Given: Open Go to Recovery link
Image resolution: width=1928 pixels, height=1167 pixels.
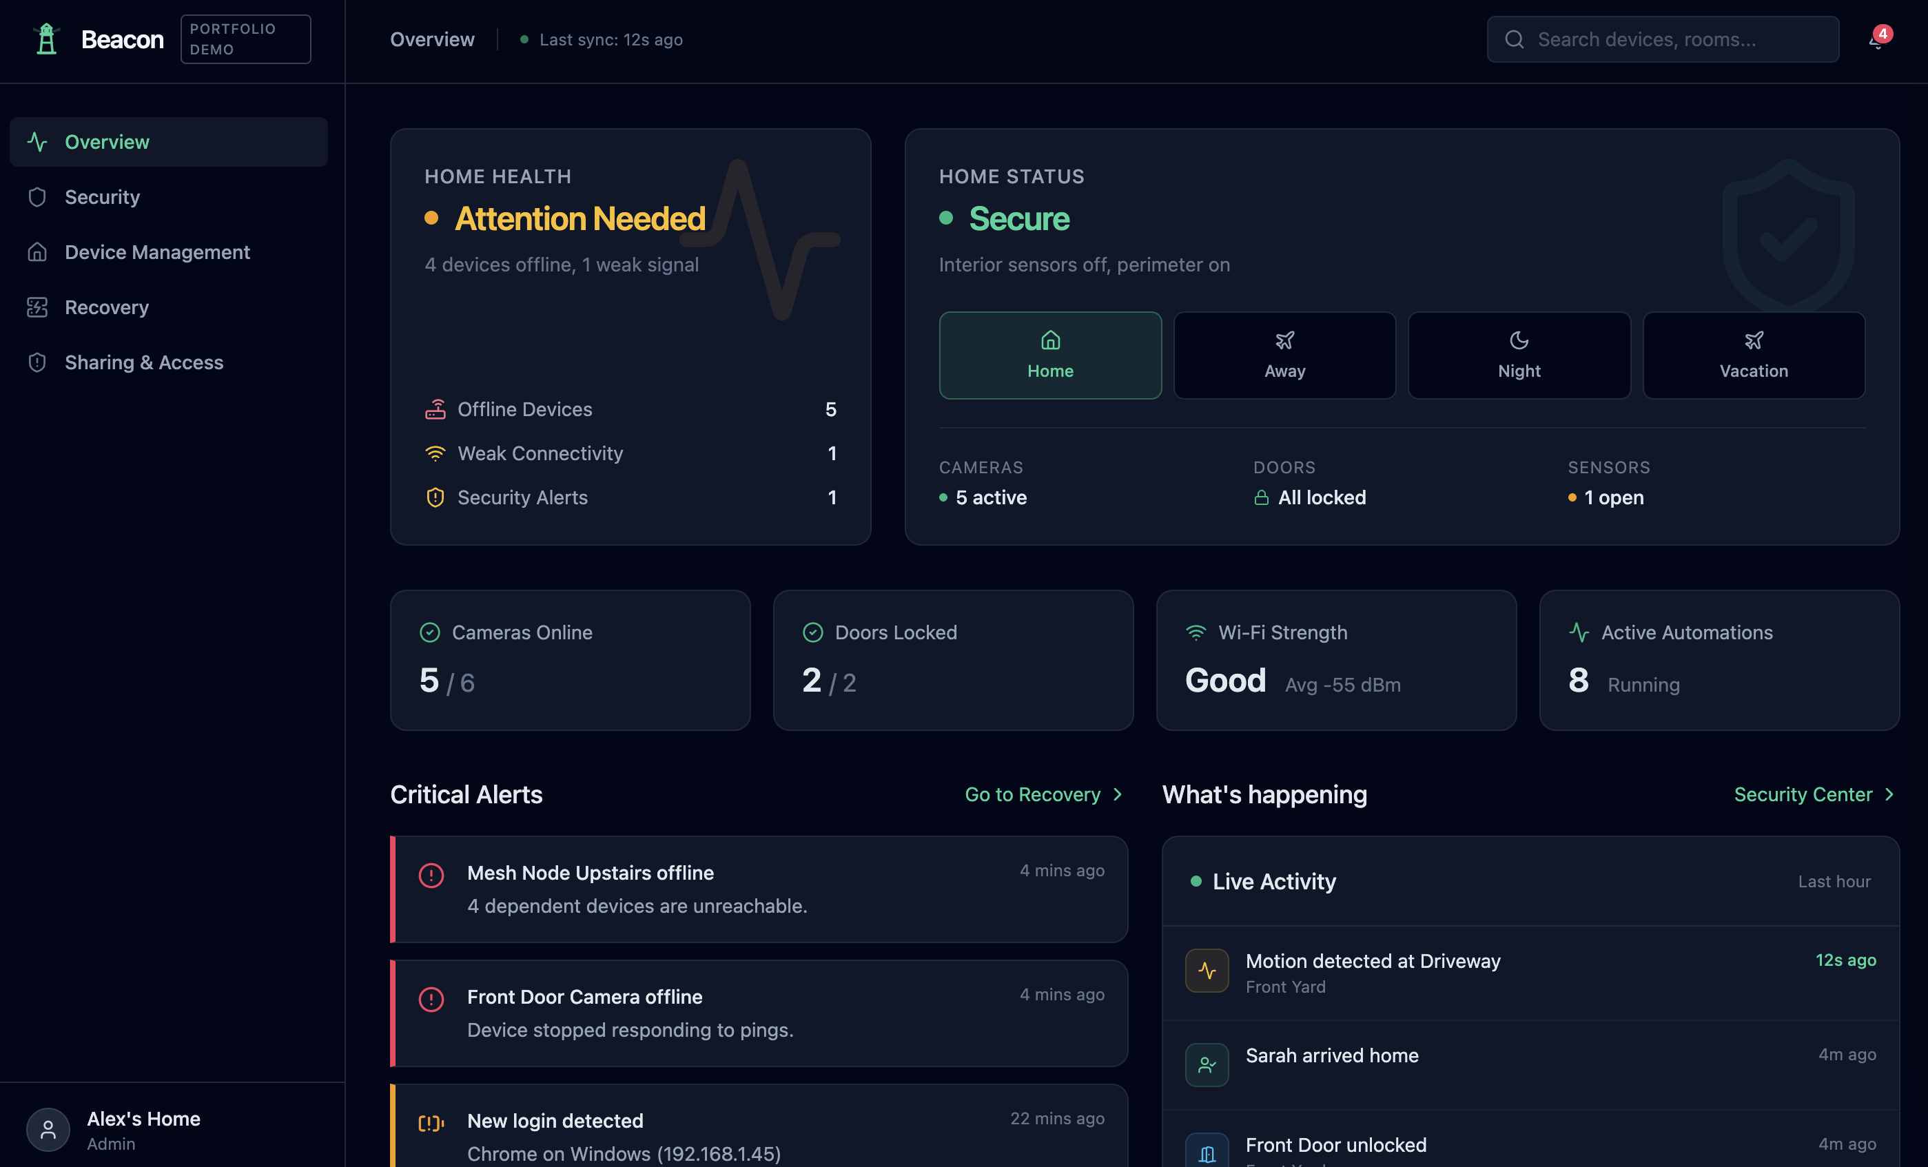Looking at the screenshot, I should click(x=1044, y=794).
